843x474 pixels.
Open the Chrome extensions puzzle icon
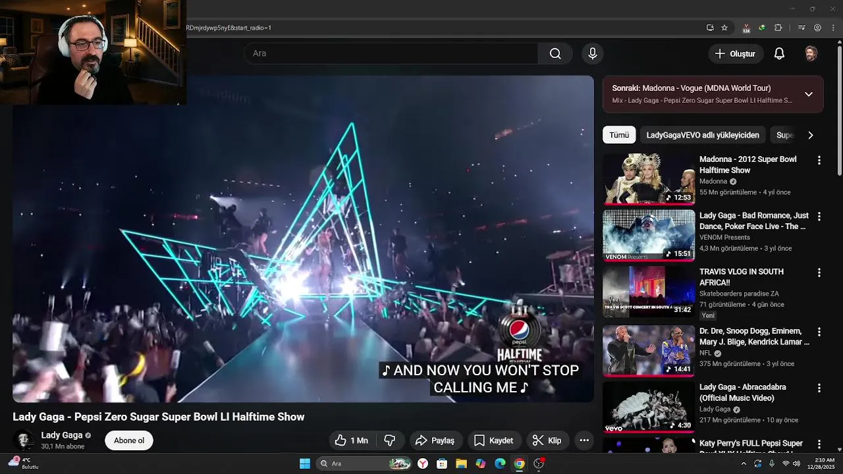point(778,28)
